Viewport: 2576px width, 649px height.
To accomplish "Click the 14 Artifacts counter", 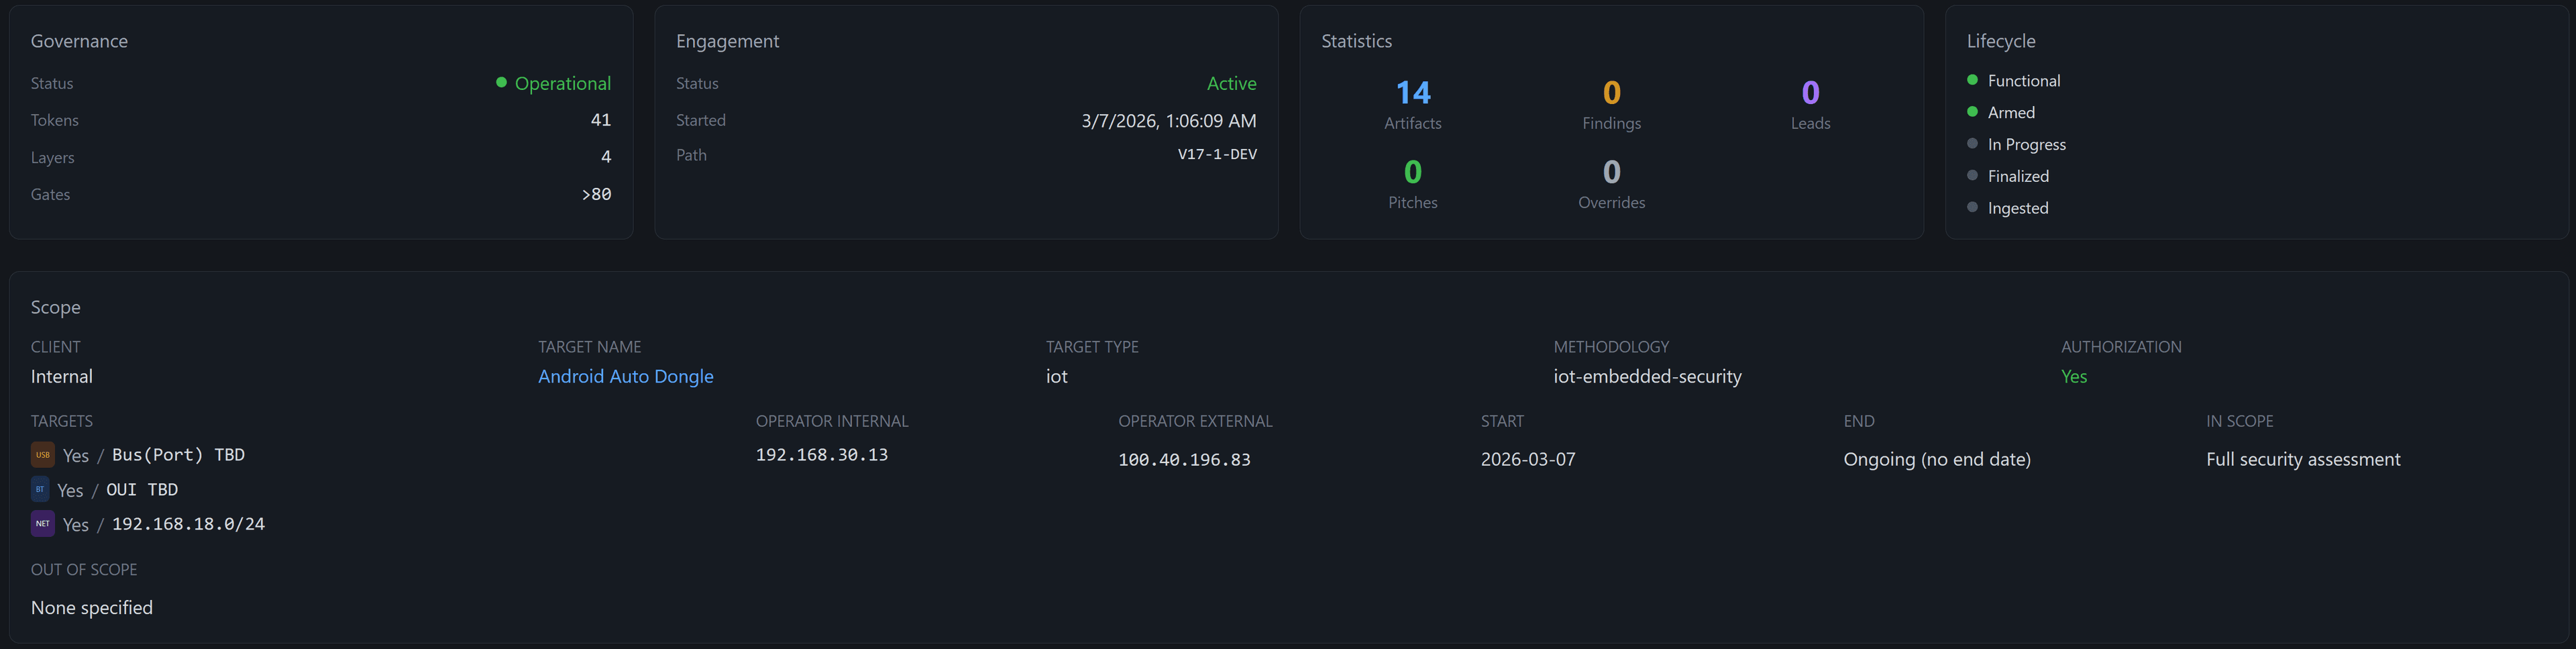I will pos(1413,93).
